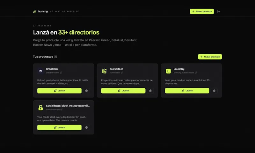This screenshot has width=255, height=153.
Task: Open the Launchy L logo icon
Action: (168, 71)
